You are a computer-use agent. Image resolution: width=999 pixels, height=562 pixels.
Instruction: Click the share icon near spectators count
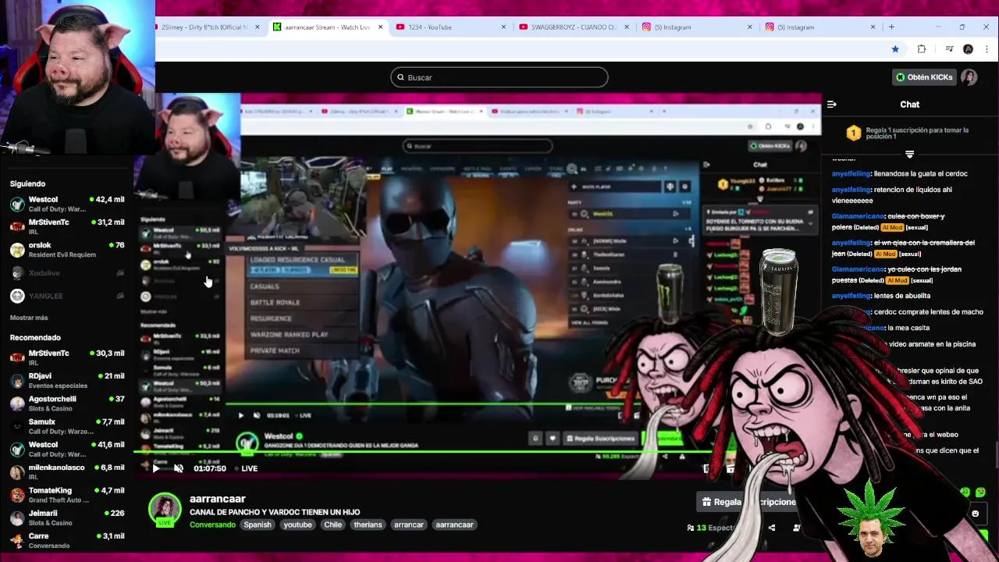pos(772,528)
